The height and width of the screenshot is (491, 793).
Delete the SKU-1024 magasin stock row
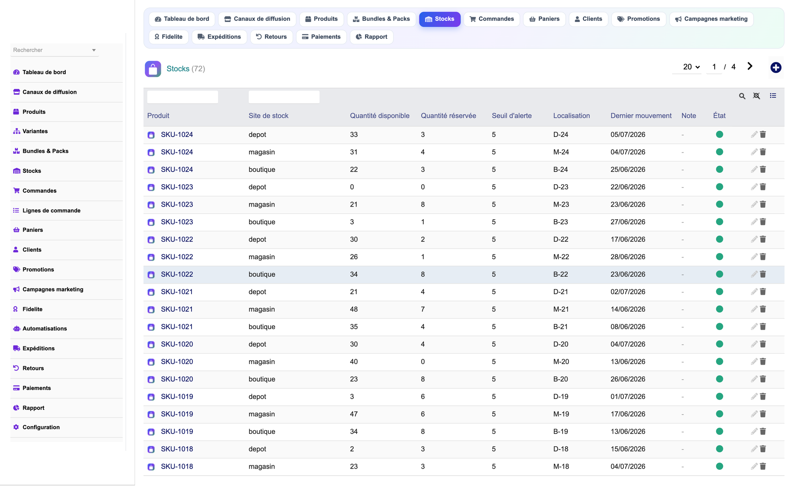(763, 152)
